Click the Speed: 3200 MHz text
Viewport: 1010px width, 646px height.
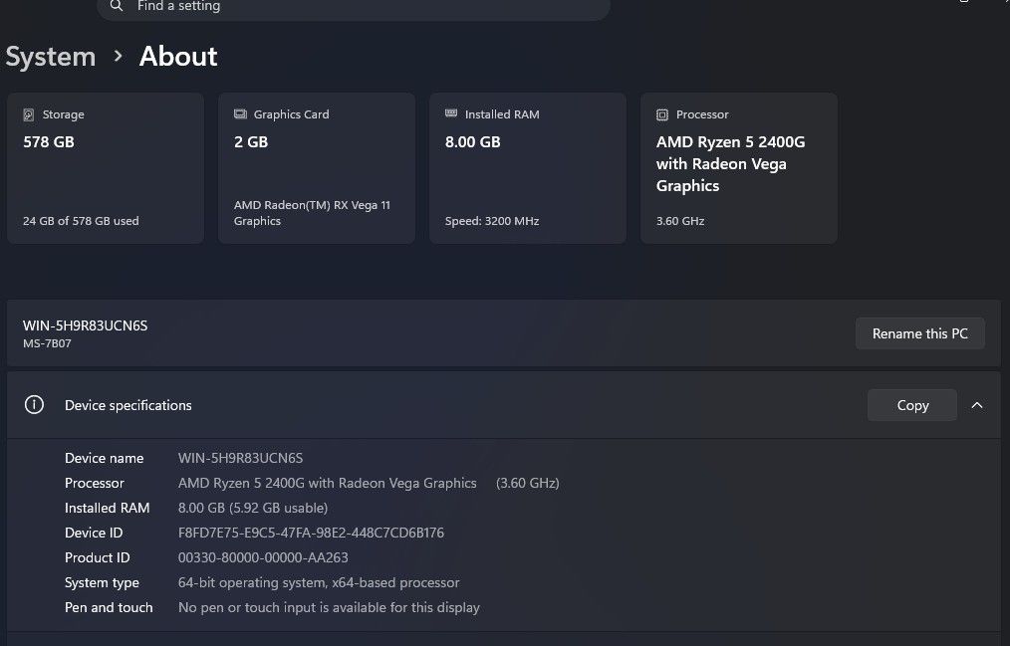[x=492, y=221]
